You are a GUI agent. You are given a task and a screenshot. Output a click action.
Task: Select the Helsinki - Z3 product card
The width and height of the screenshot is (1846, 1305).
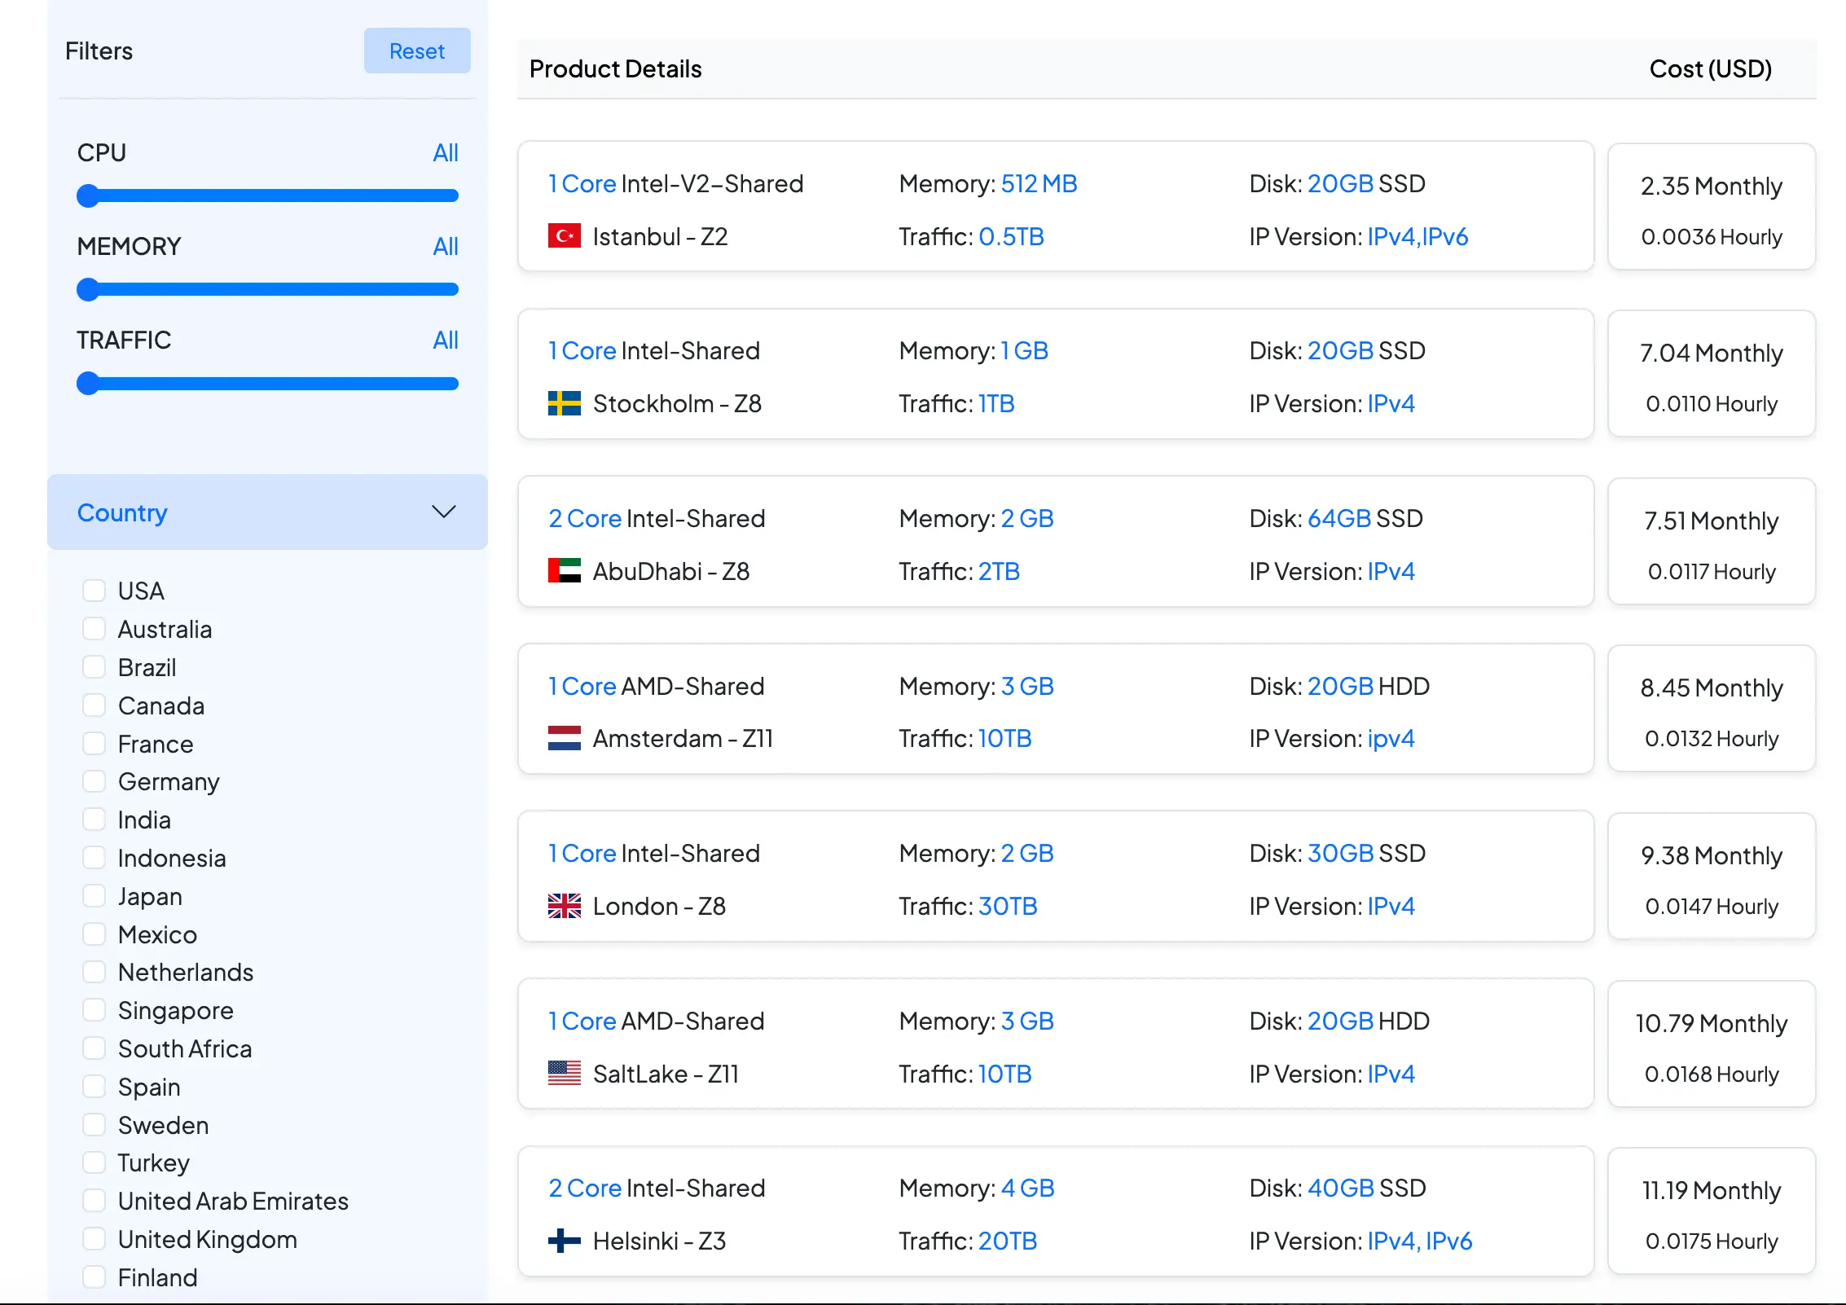click(1055, 1212)
